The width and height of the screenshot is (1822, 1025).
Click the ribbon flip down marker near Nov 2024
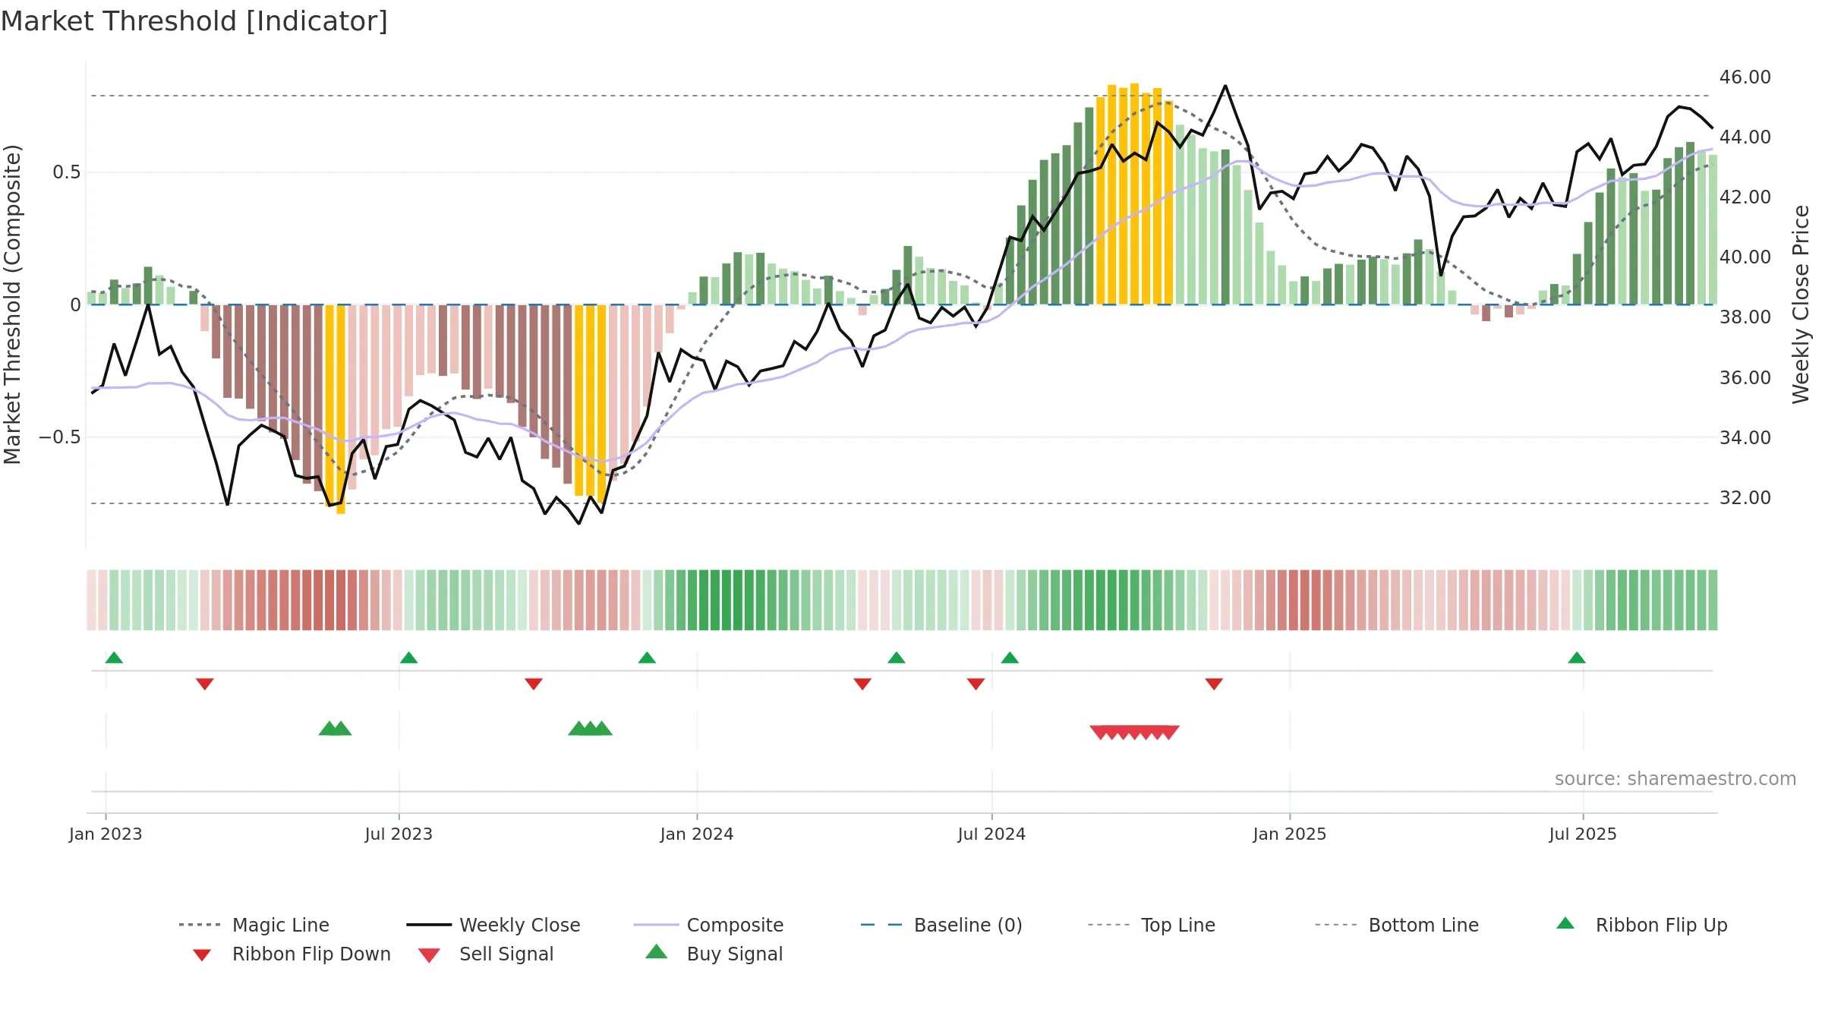(1214, 684)
